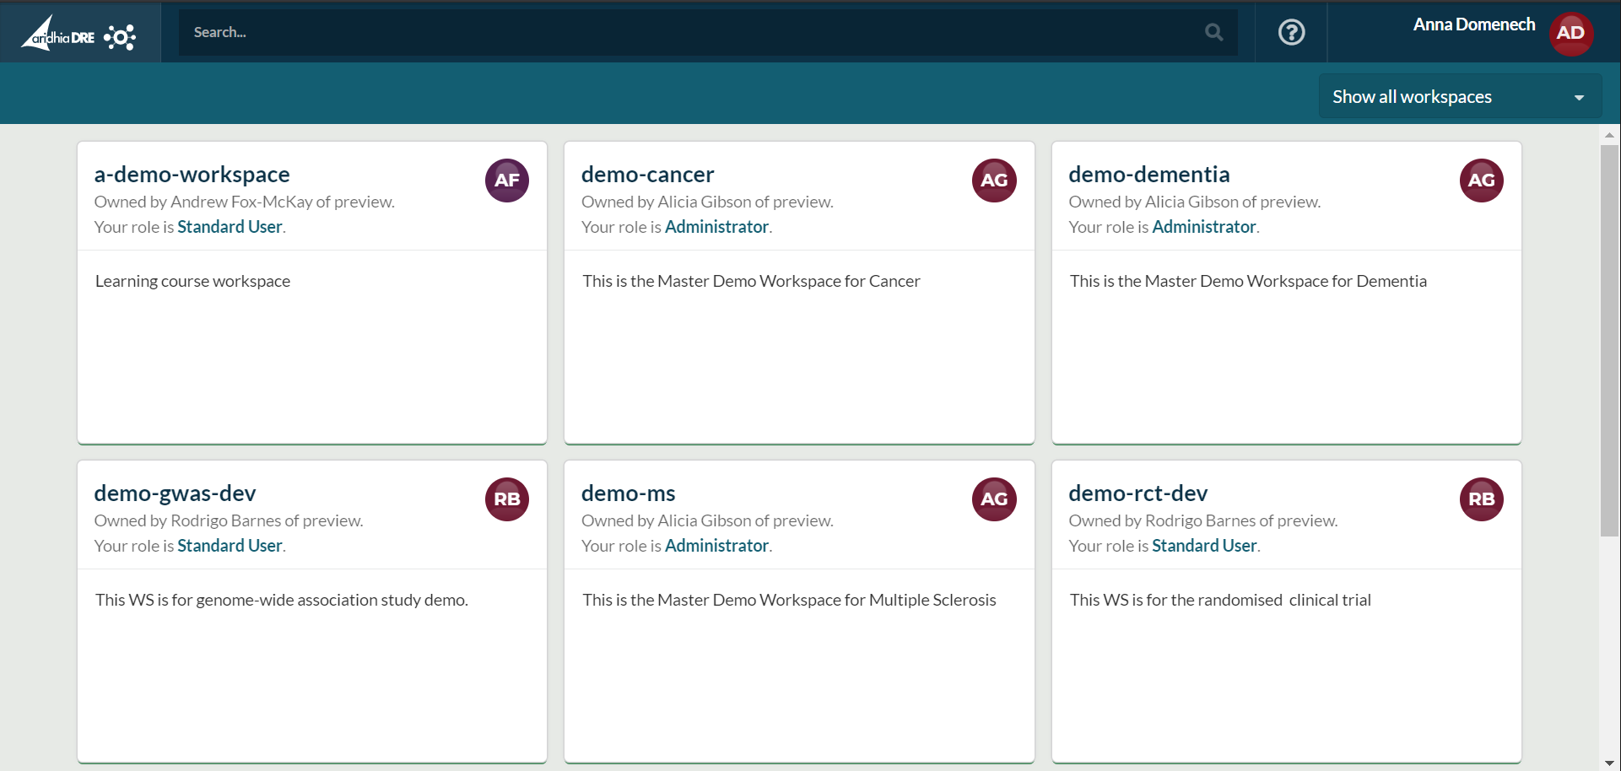Click AF avatar on a-demo-workspace card

pos(507,180)
